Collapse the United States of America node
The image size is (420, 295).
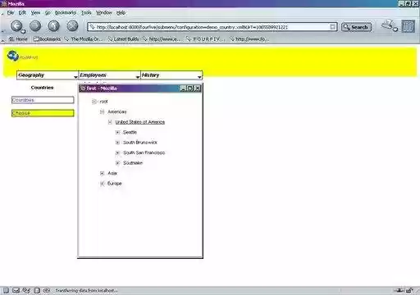110,122
